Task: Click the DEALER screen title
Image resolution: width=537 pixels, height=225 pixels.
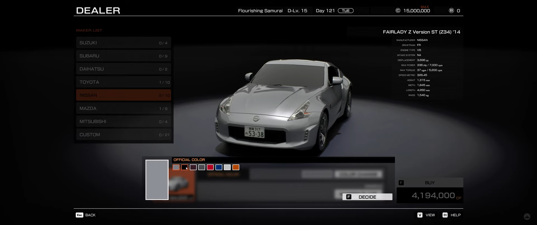Action: (x=98, y=10)
